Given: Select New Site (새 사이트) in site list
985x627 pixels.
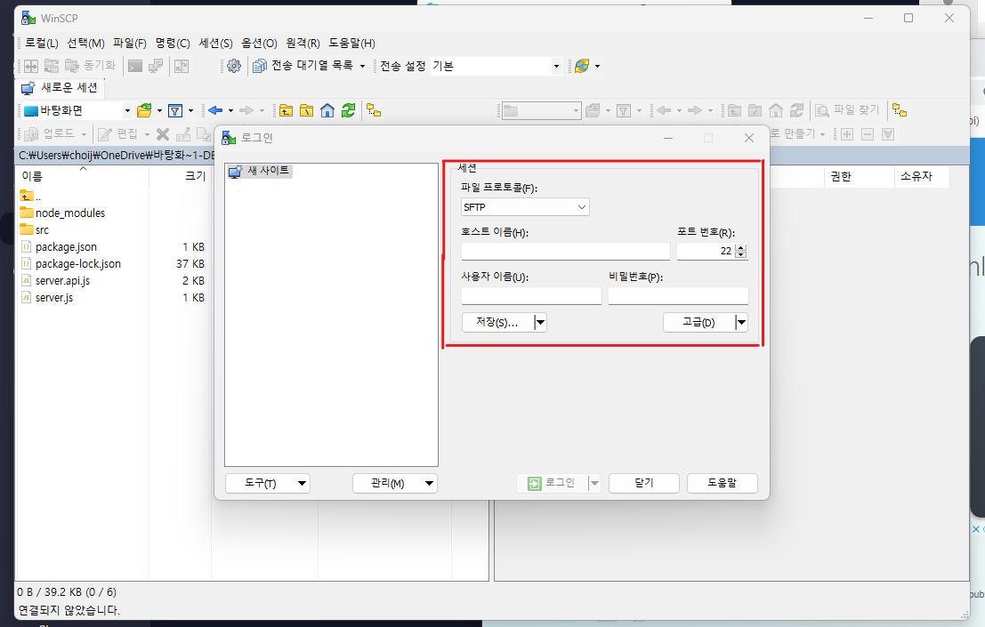Looking at the screenshot, I should tap(260, 171).
